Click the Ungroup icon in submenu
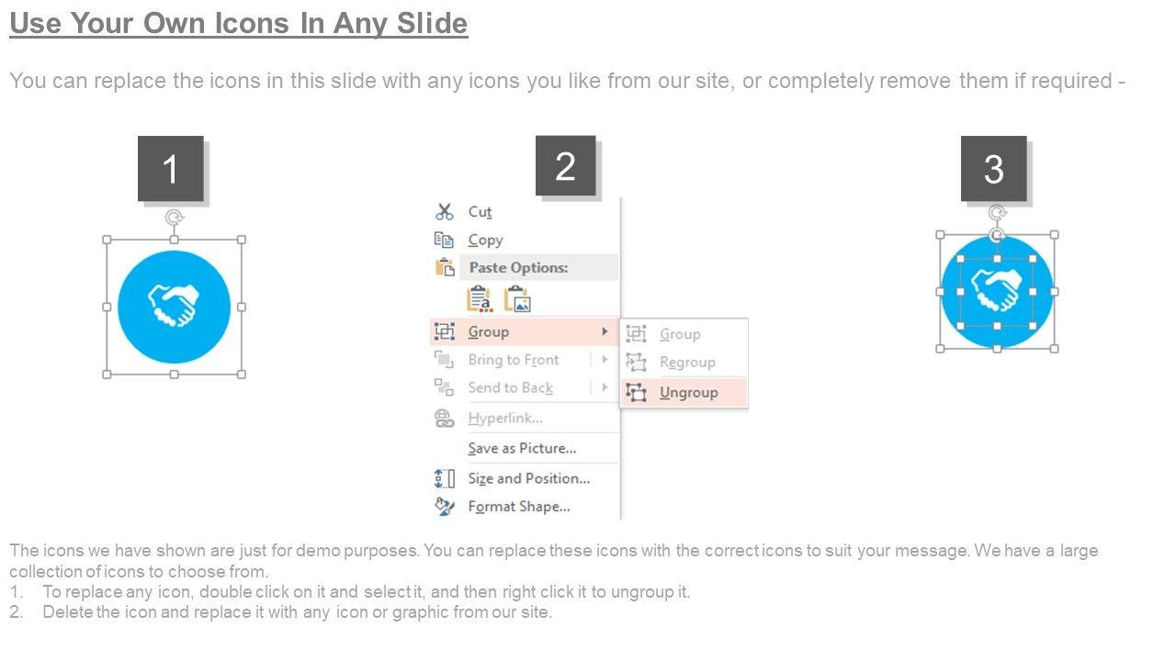The width and height of the screenshot is (1176, 661). pyautogui.click(x=636, y=393)
